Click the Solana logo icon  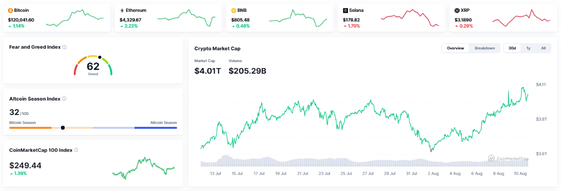click(345, 10)
